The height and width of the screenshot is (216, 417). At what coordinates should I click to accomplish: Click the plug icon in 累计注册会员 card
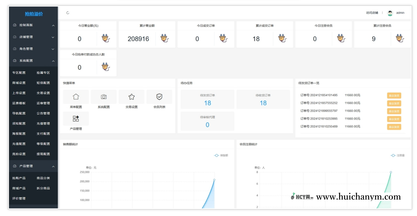400,38
